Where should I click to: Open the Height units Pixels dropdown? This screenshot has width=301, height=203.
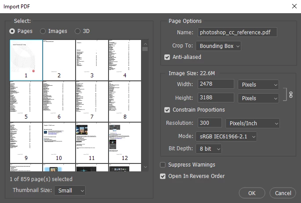(x=258, y=98)
